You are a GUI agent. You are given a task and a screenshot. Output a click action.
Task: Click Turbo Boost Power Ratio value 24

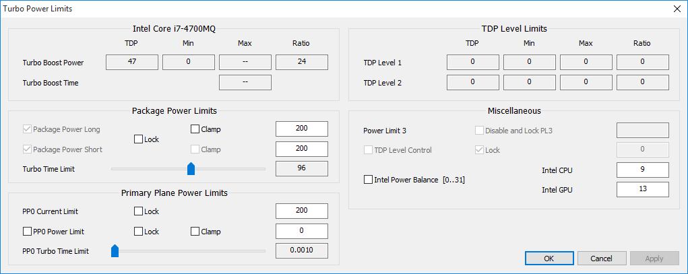click(302, 62)
